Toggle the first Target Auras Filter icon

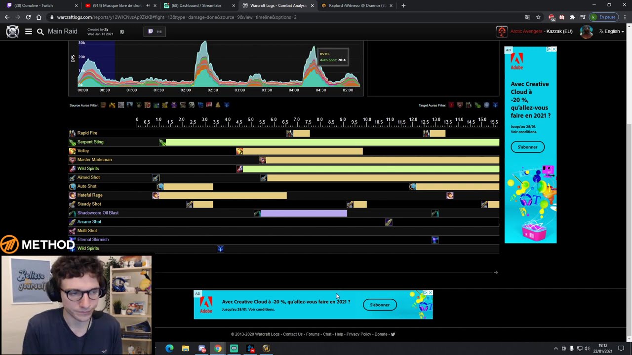(451, 105)
